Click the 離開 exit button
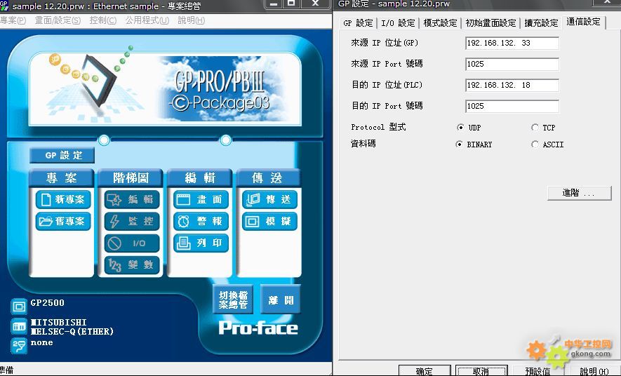 click(x=281, y=300)
